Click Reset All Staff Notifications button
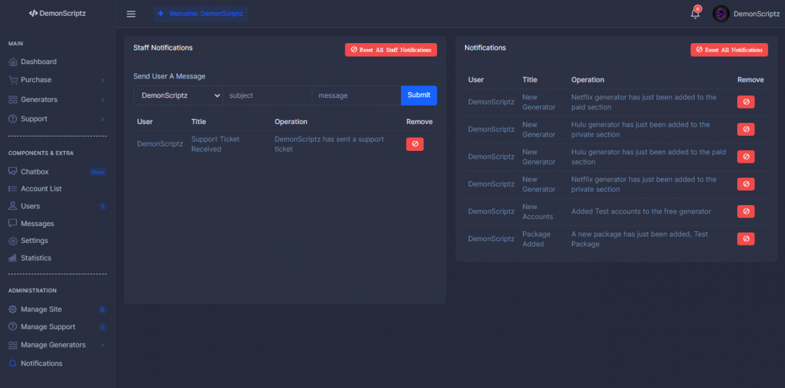 coord(391,50)
